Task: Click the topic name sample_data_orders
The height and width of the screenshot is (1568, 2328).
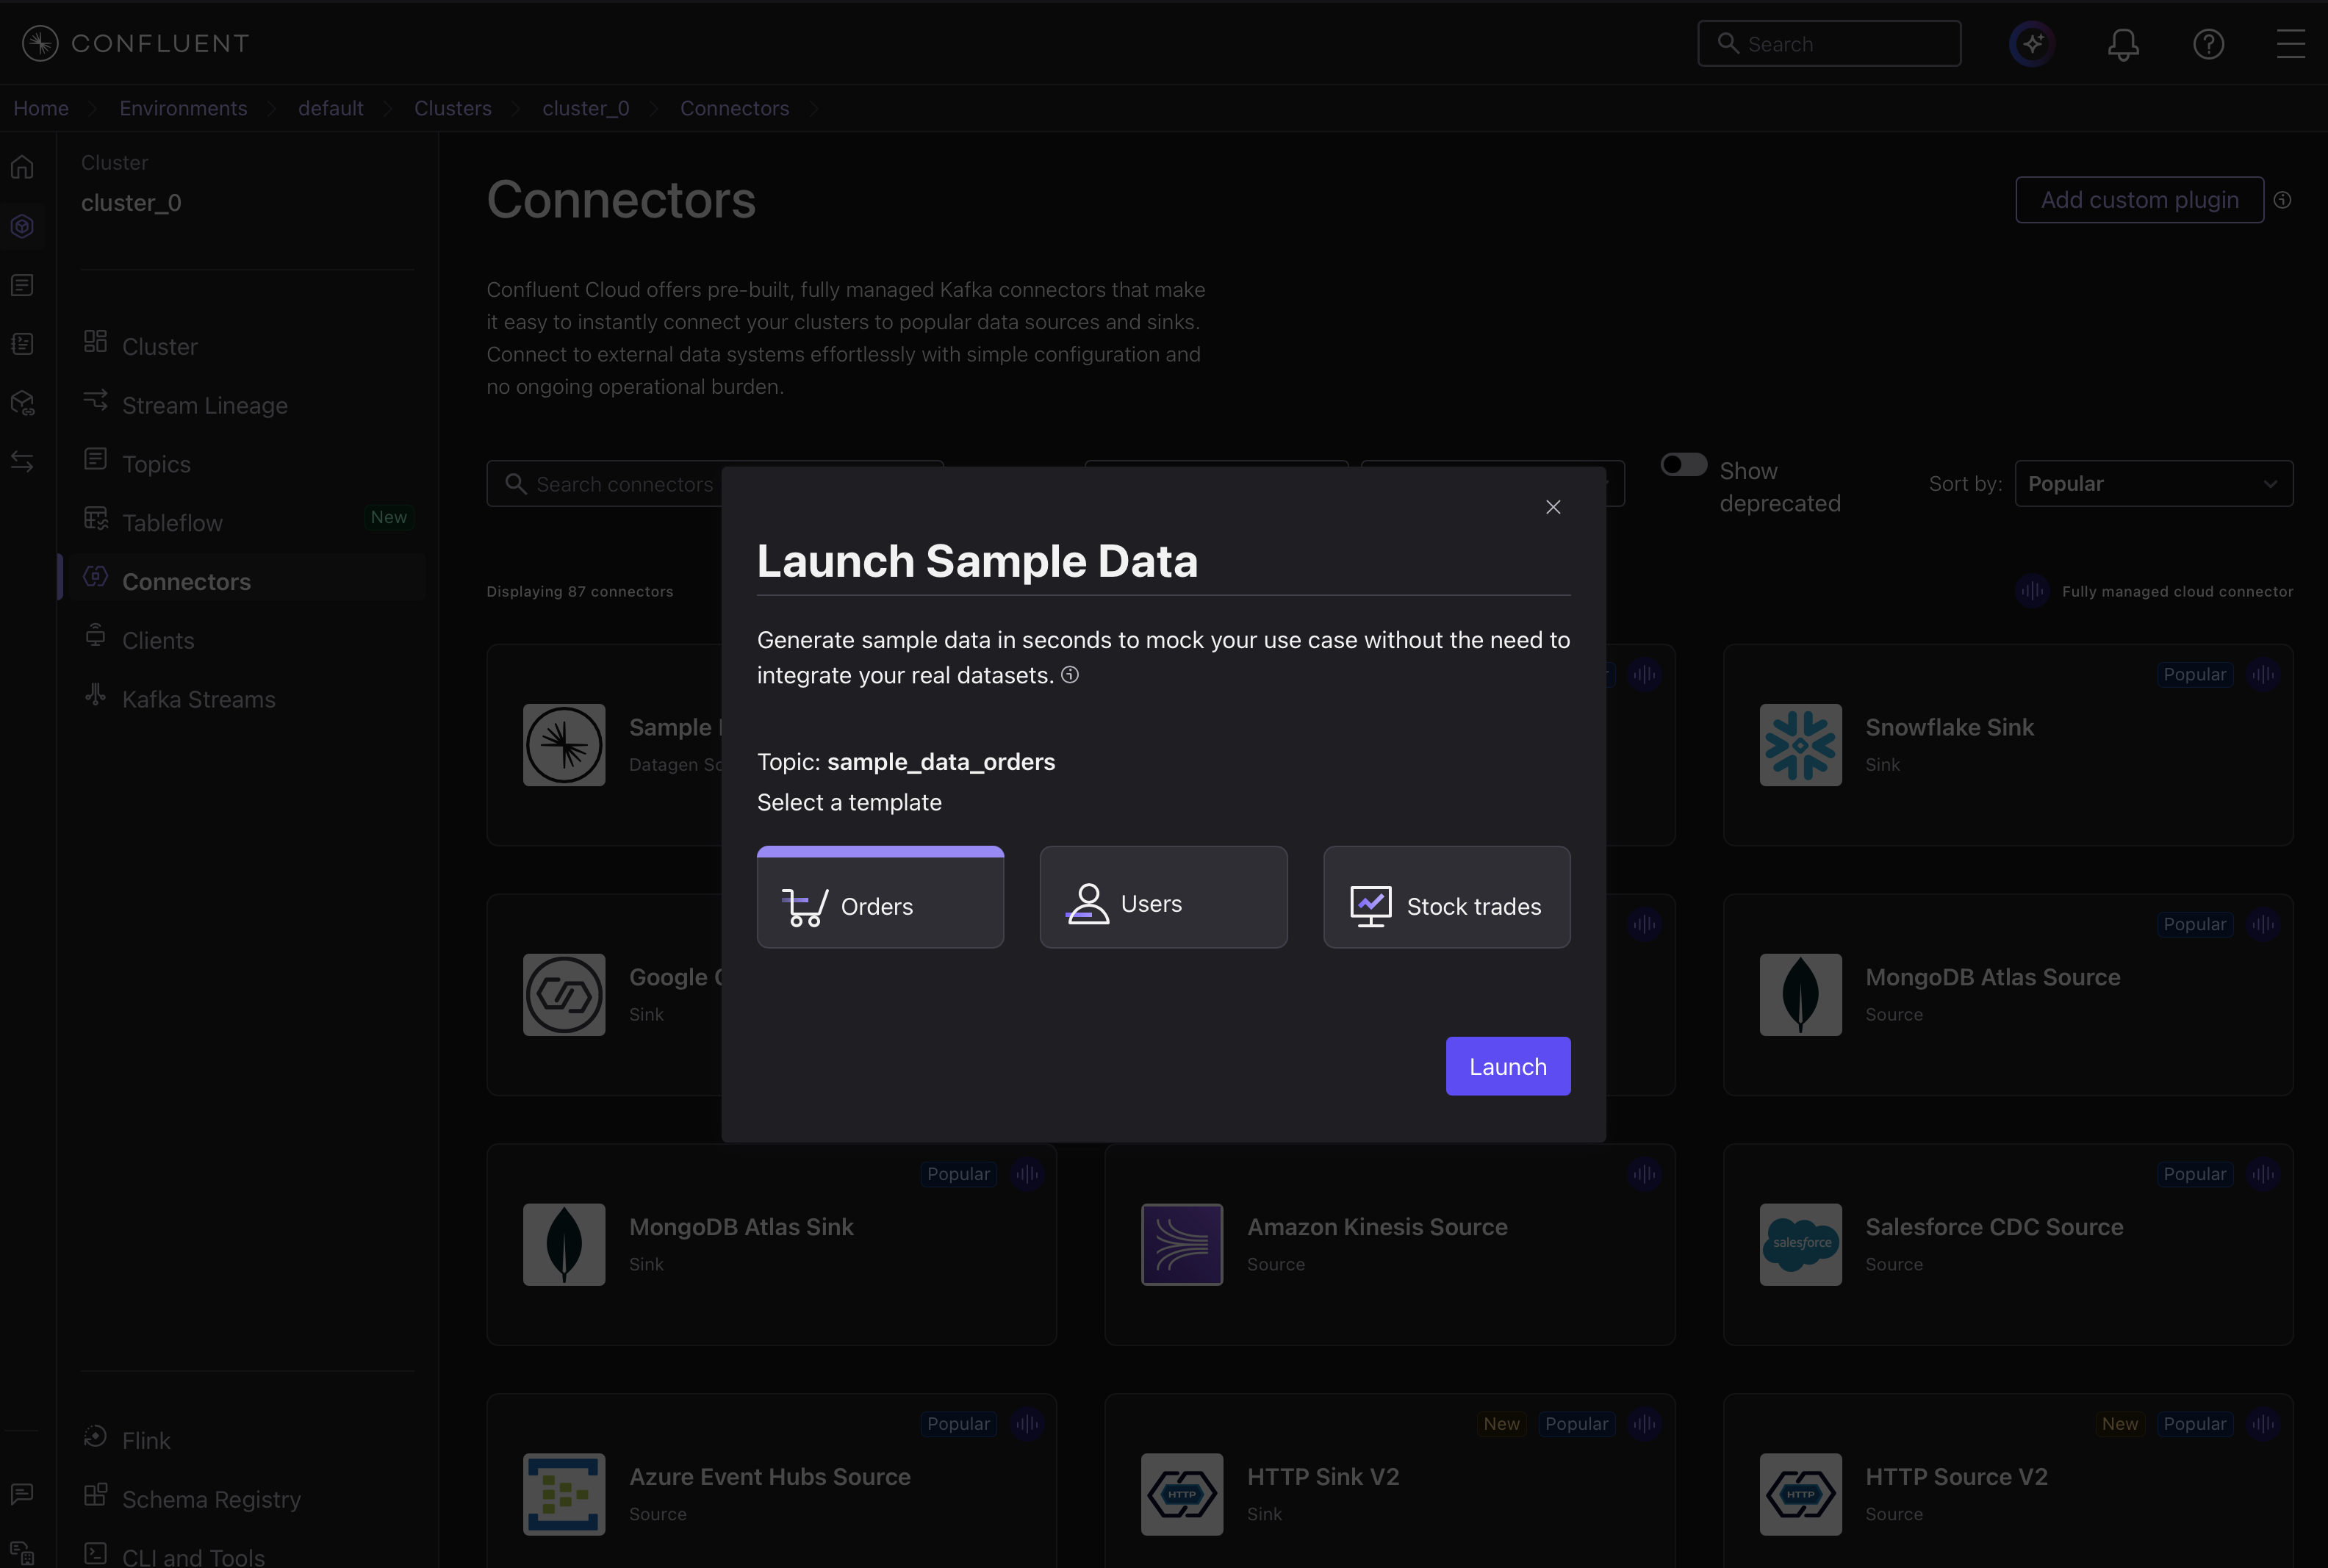Action: click(x=940, y=762)
